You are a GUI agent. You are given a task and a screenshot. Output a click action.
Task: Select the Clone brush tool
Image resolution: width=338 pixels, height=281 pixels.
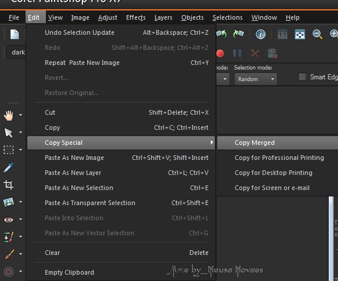click(8, 237)
